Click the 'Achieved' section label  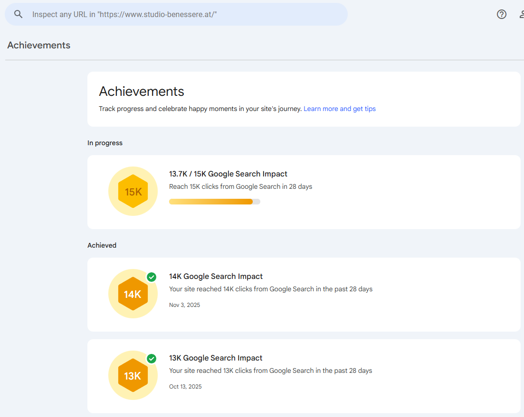[x=102, y=245]
